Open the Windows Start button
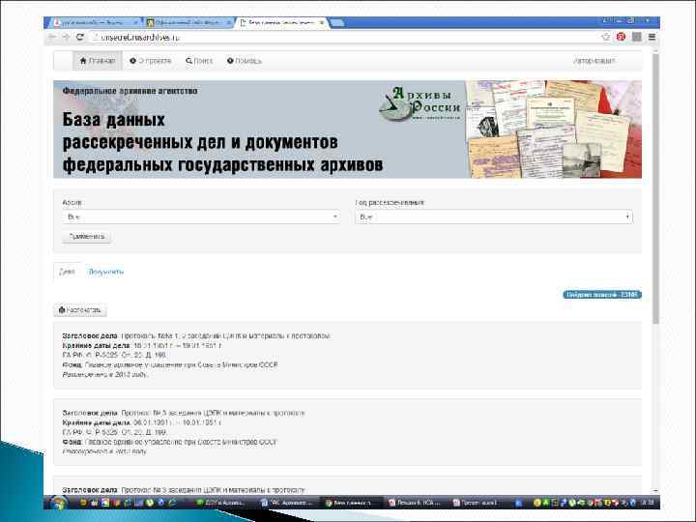This screenshot has width=696, height=522. tap(58, 503)
